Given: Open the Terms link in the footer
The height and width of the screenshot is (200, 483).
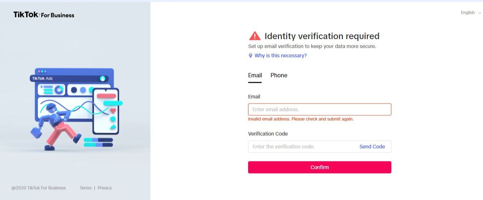Looking at the screenshot, I should 86,188.
